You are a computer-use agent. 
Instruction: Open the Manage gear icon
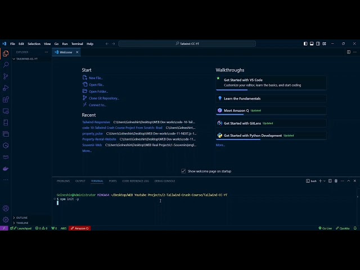[x=6, y=219]
